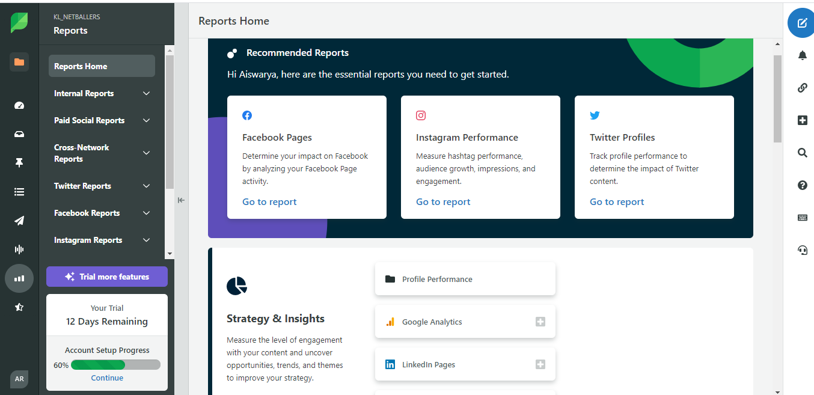Open the orange folder icon in sidebar
The height and width of the screenshot is (395, 814).
coord(19,62)
